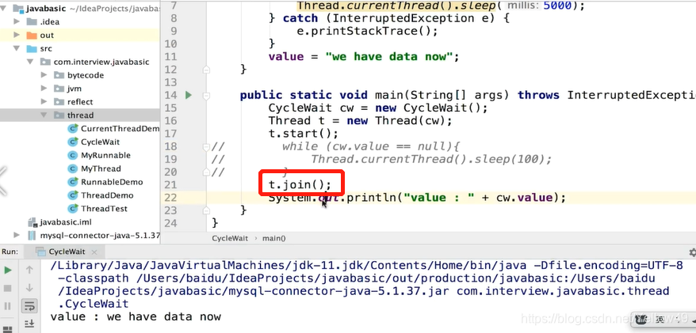The image size is (696, 333).
Task: Expand the out folder arrow
Action: tap(17, 35)
